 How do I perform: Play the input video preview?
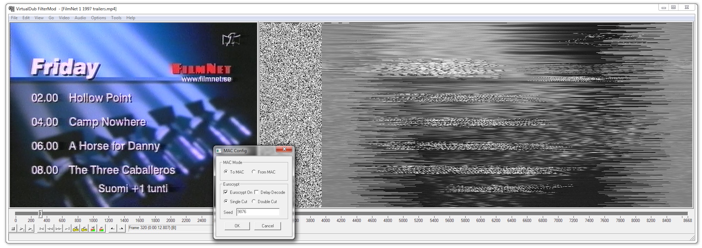point(22,228)
